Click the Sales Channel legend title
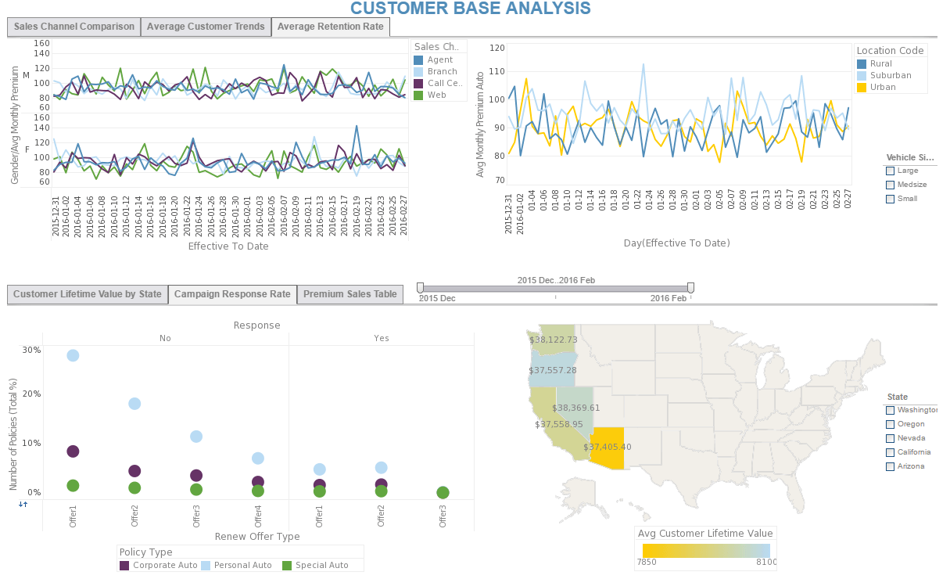 tap(438, 47)
